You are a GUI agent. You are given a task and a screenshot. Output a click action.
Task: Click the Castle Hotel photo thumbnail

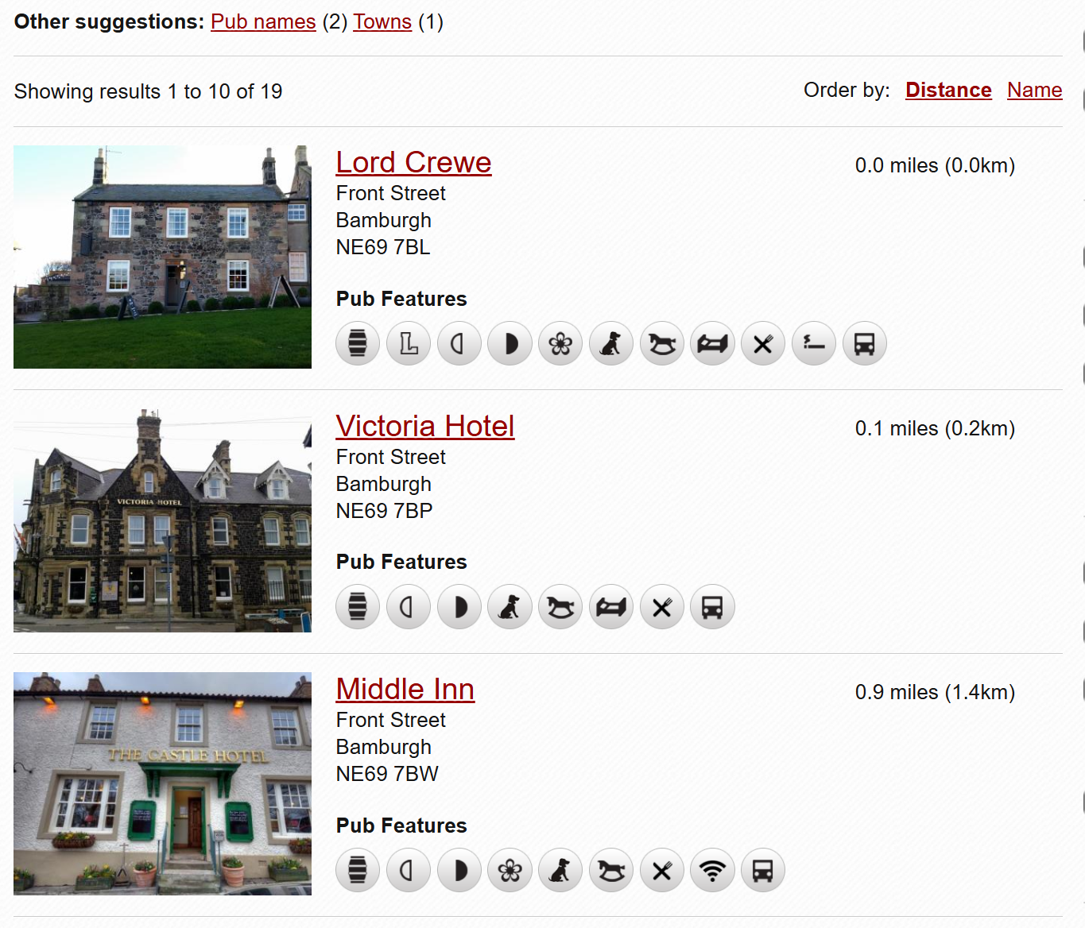coord(163,783)
